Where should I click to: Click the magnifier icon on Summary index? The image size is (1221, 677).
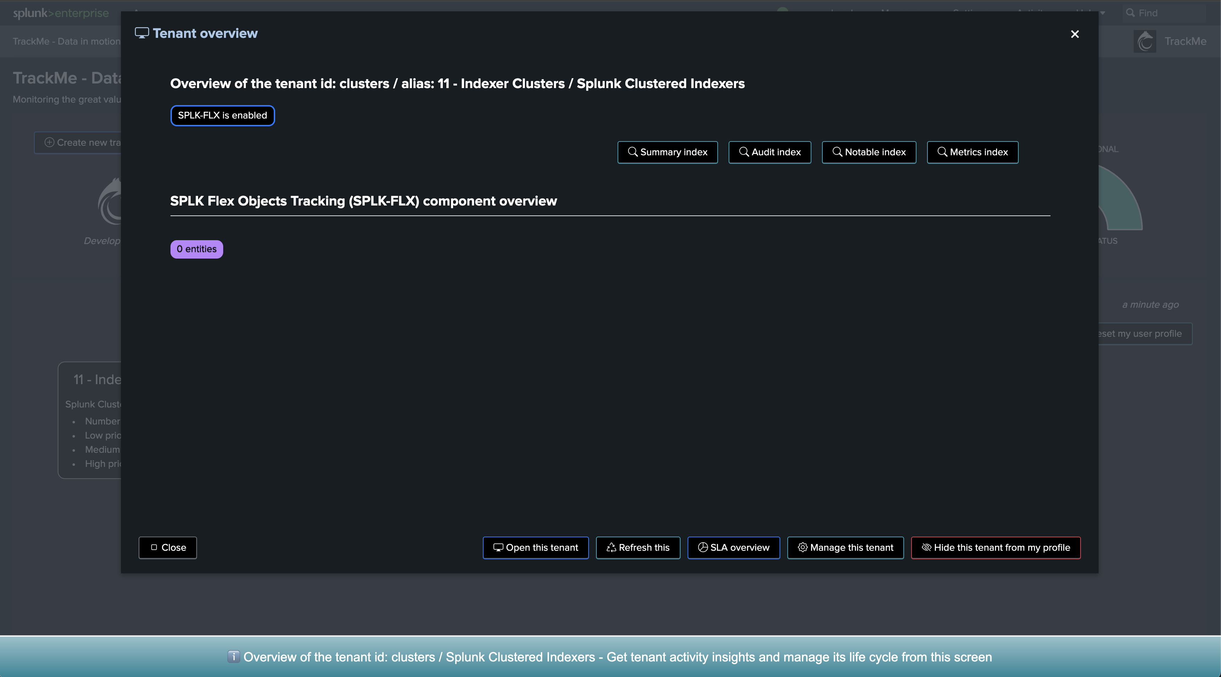[632, 152]
